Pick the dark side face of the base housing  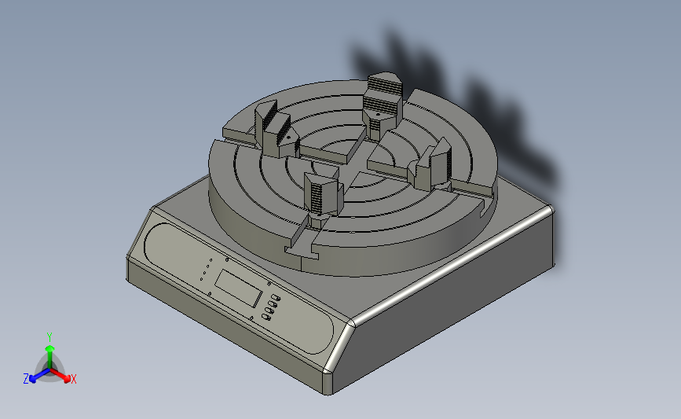pos(443,300)
